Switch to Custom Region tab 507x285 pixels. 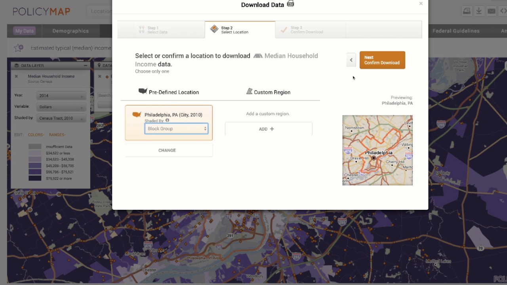(x=268, y=92)
